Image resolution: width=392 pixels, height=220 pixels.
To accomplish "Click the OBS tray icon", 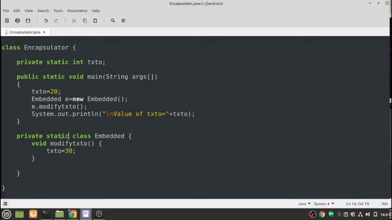I will tap(312, 215).
